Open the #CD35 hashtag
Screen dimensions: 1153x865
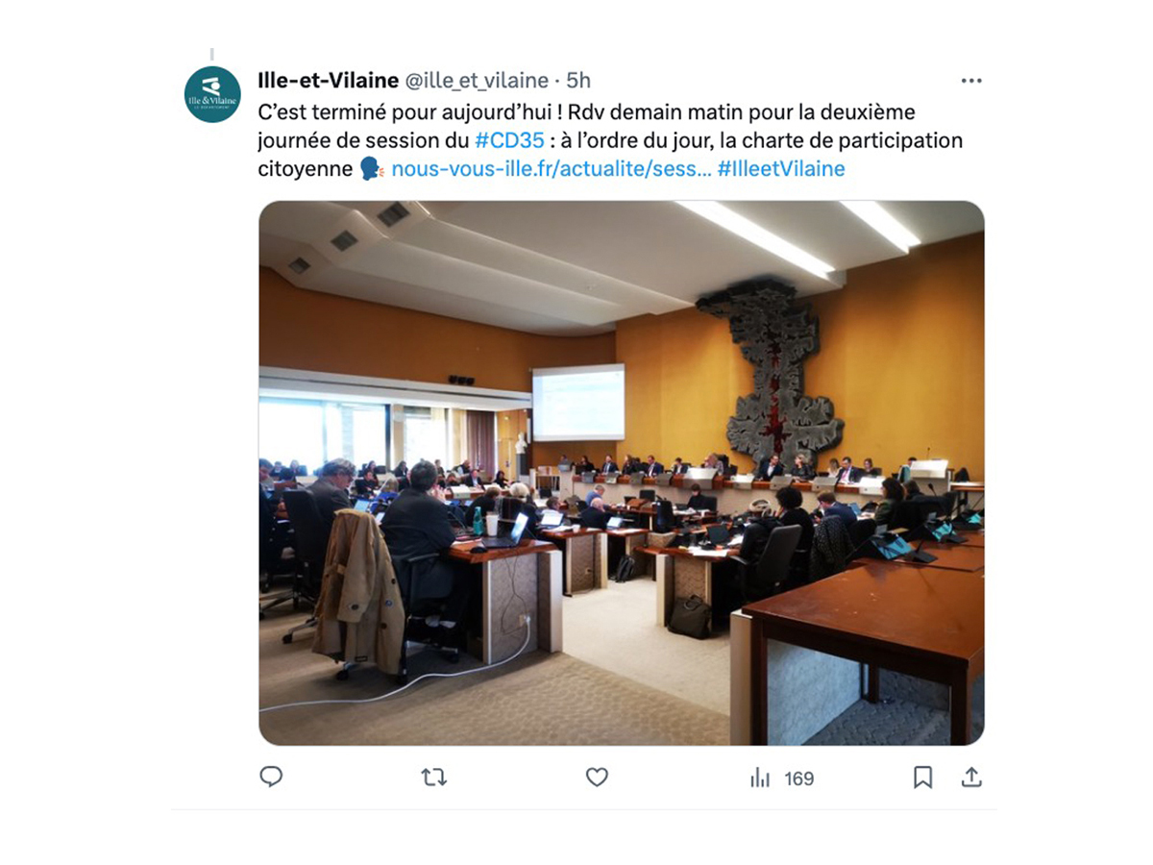click(509, 140)
